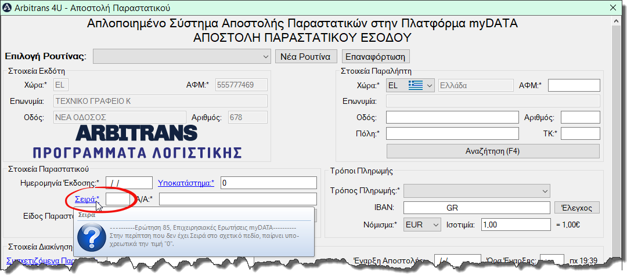Click the issuer Οδός field ΝΕΑ ΟΔΟΣΟΣ

pos(120,118)
